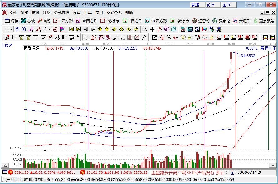Toggle the hand pan tool
This screenshot has height=184, width=278.
click(145, 30)
